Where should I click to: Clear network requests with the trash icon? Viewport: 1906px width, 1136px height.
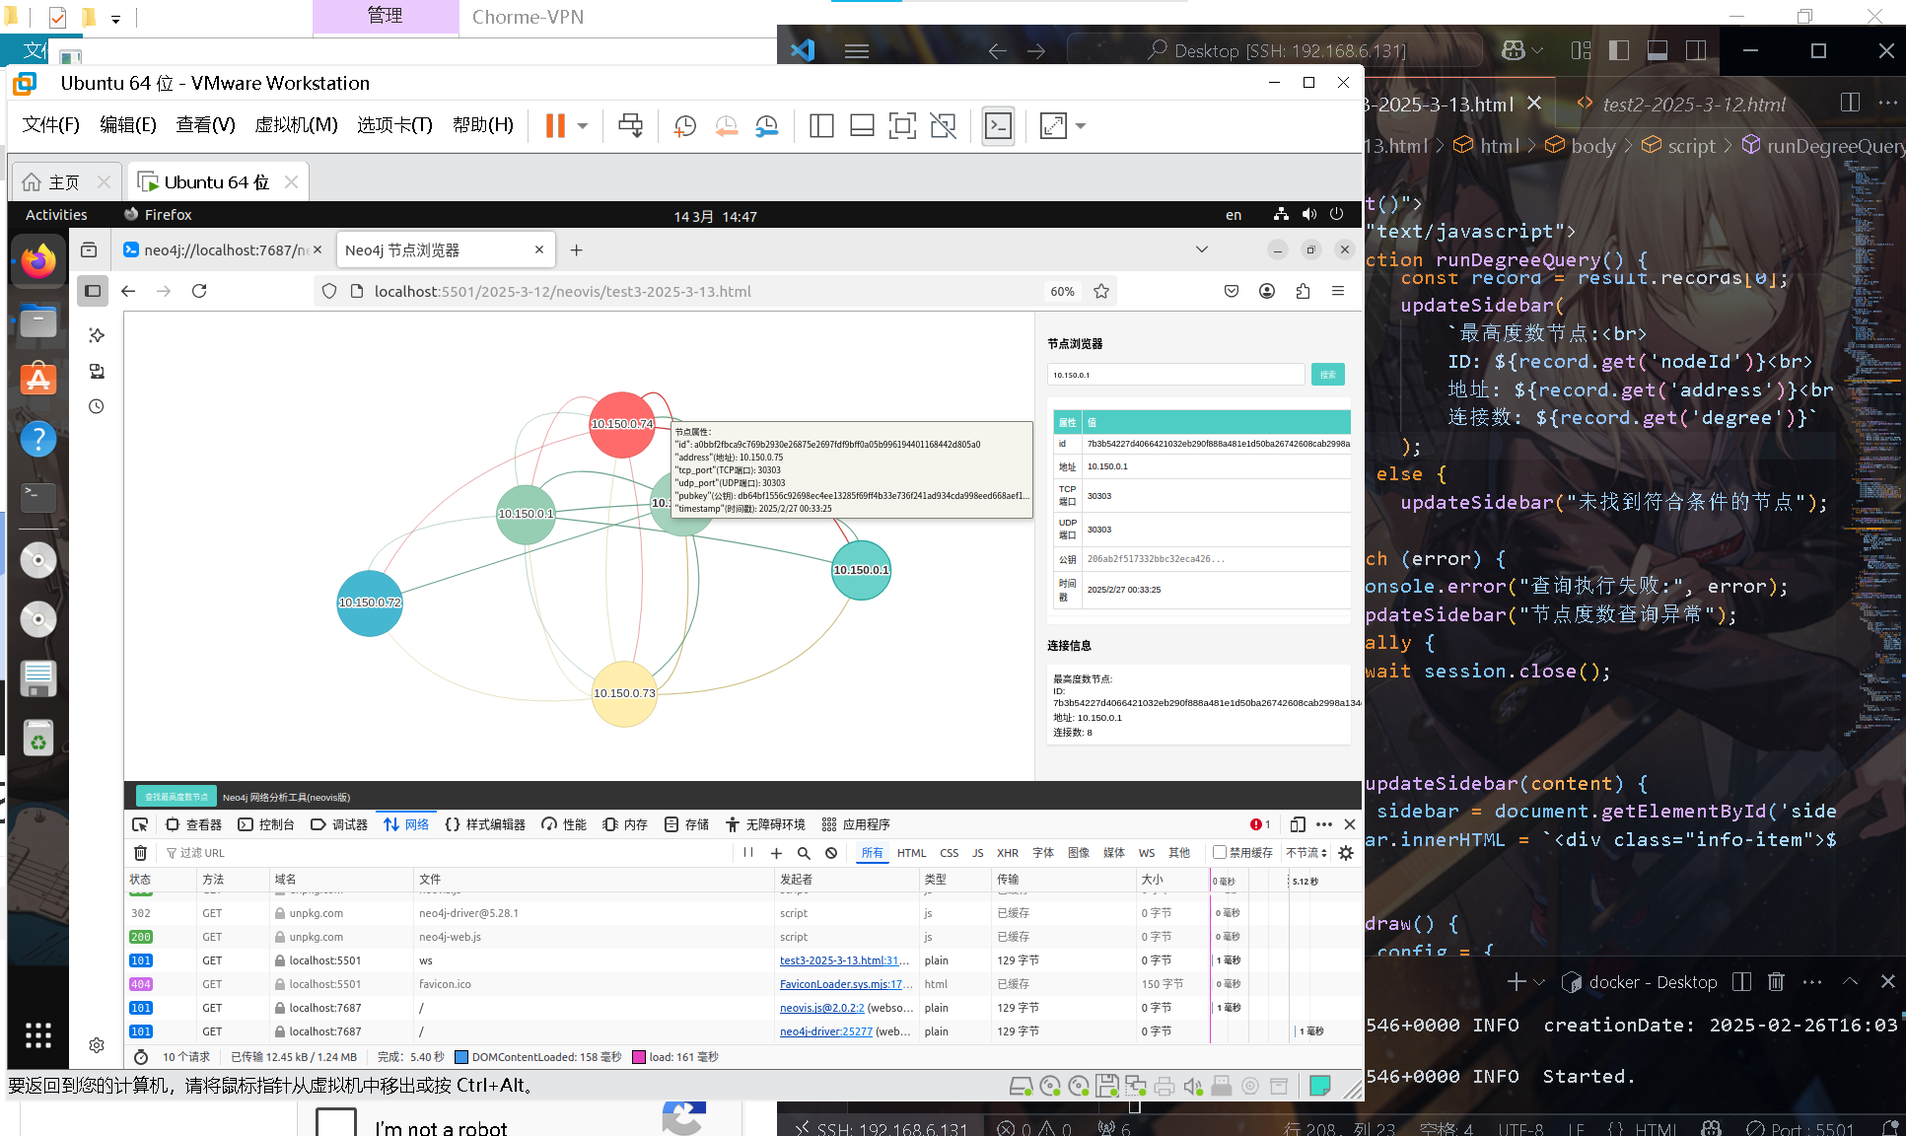pos(140,853)
